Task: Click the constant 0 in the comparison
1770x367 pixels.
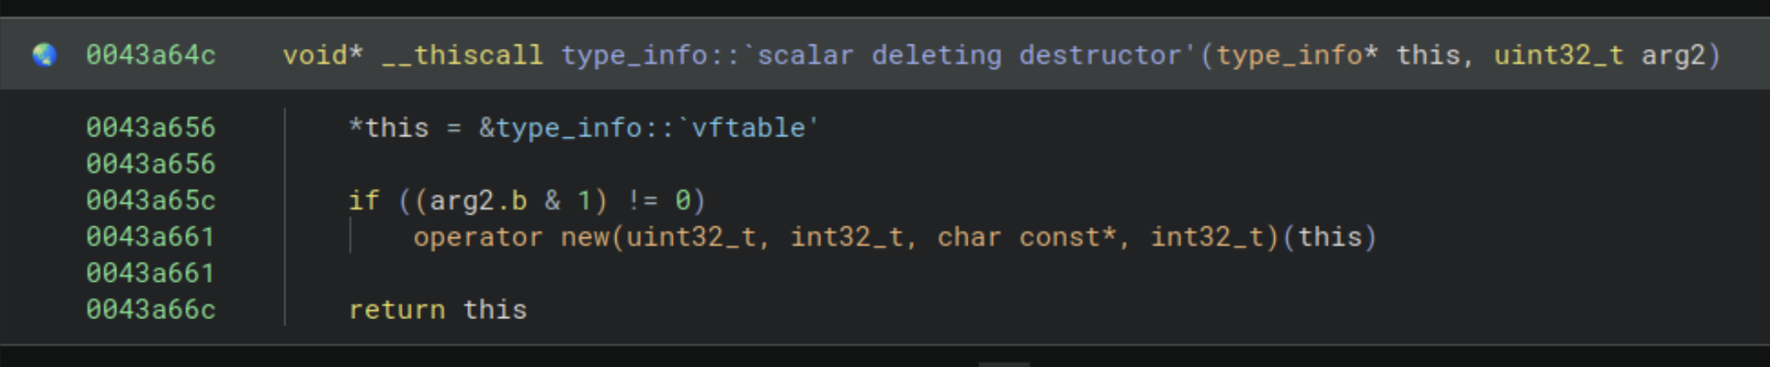Action: pos(683,201)
